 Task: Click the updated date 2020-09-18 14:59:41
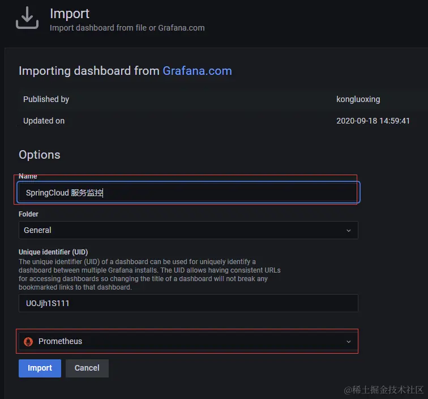[x=373, y=121]
